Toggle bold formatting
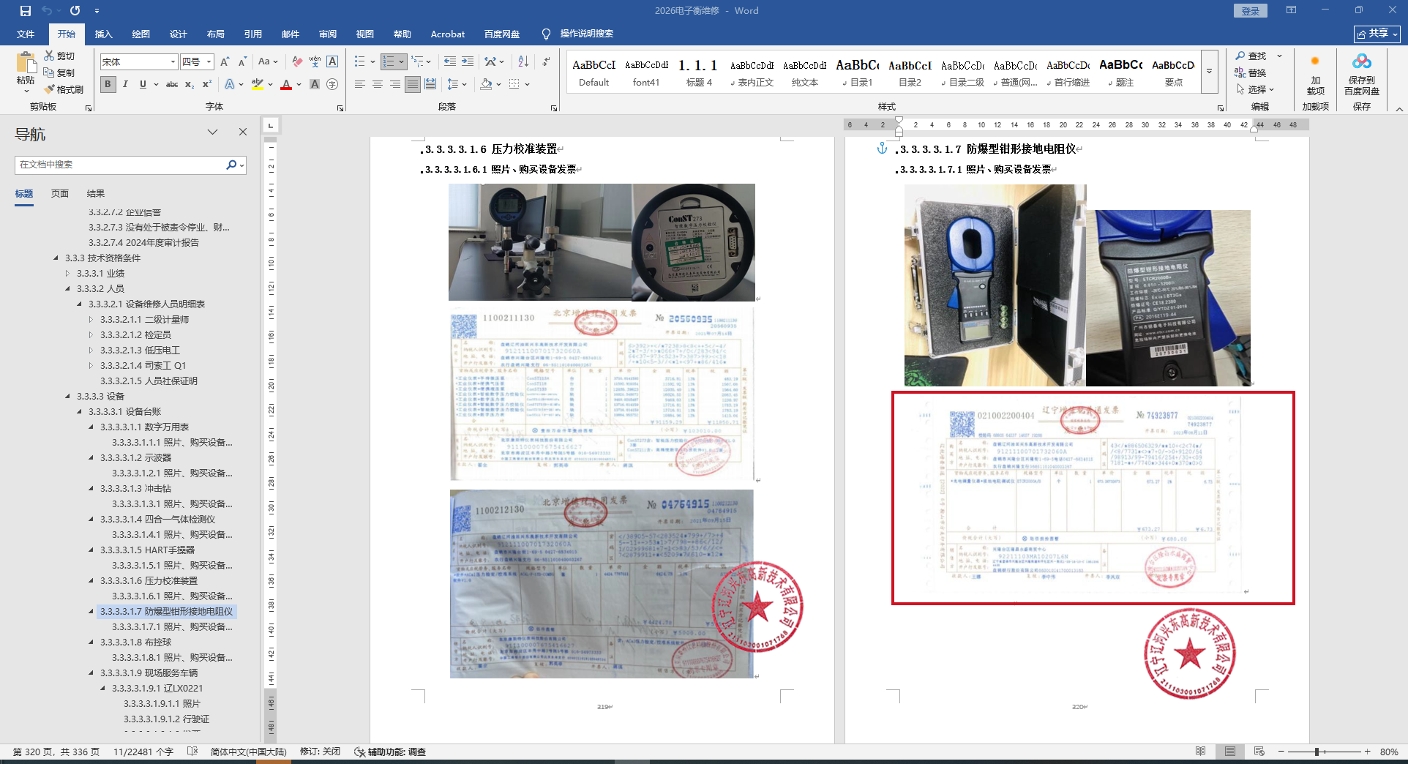Viewport: 1408px width, 764px height. click(108, 84)
